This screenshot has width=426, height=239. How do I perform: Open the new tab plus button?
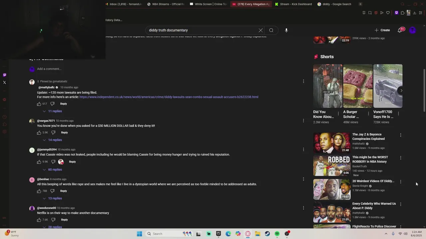click(360, 4)
